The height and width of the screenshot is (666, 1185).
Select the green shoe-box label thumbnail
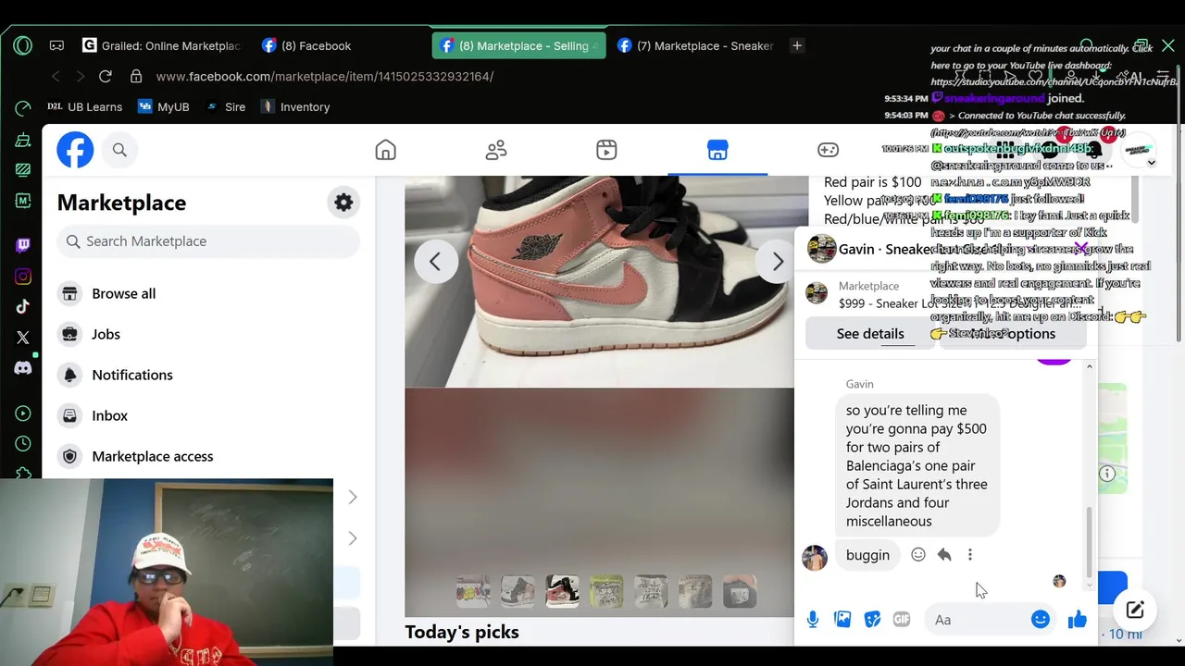606,590
